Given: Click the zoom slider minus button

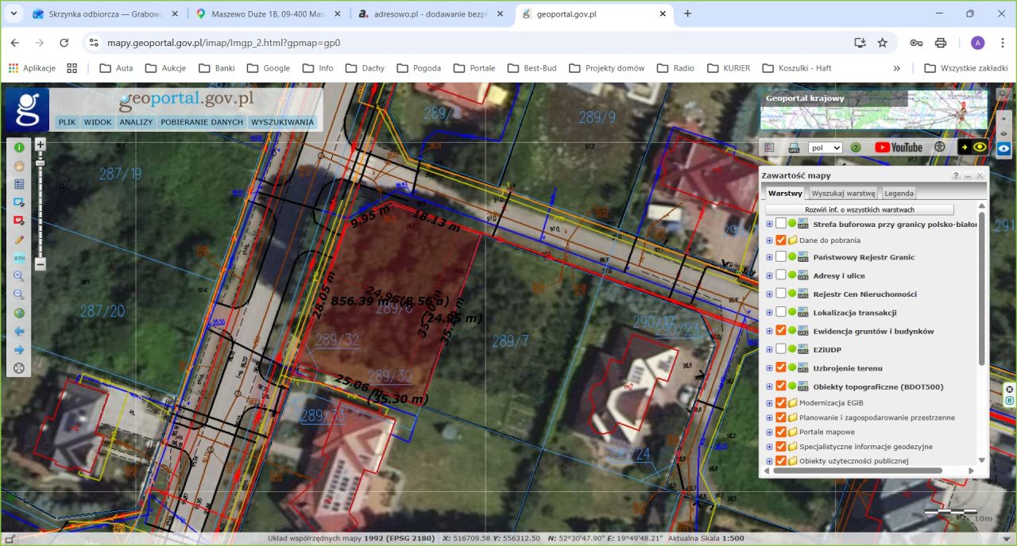Looking at the screenshot, I should (41, 264).
